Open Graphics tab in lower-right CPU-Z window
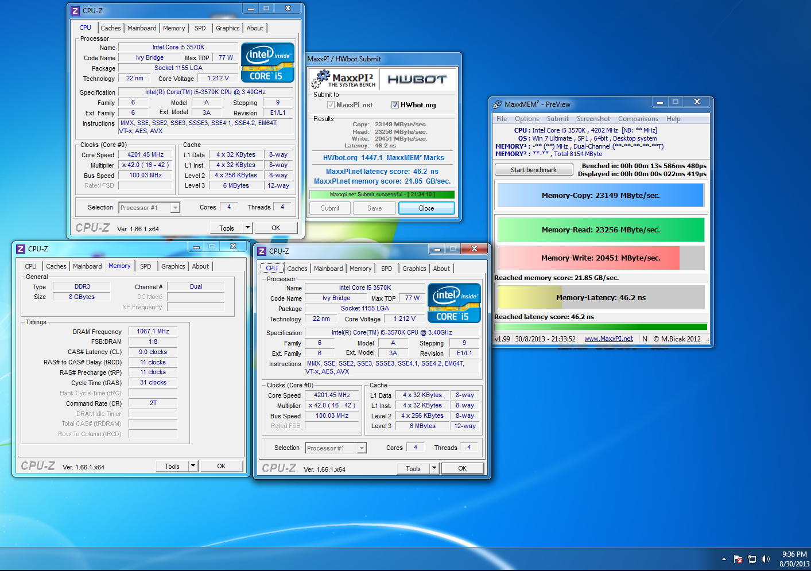811x571 pixels. [x=414, y=269]
